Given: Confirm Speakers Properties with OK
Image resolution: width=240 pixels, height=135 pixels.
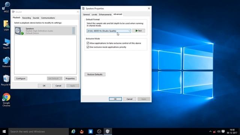Looking at the screenshot, I should [115, 99].
